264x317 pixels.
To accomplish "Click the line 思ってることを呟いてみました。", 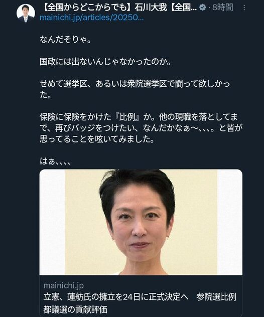I will point(97,139).
